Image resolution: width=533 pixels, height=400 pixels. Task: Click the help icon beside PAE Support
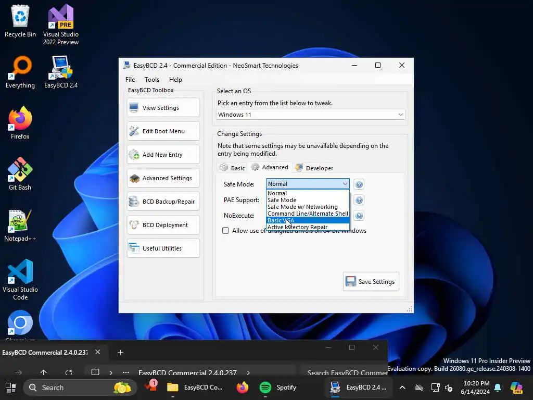click(359, 200)
